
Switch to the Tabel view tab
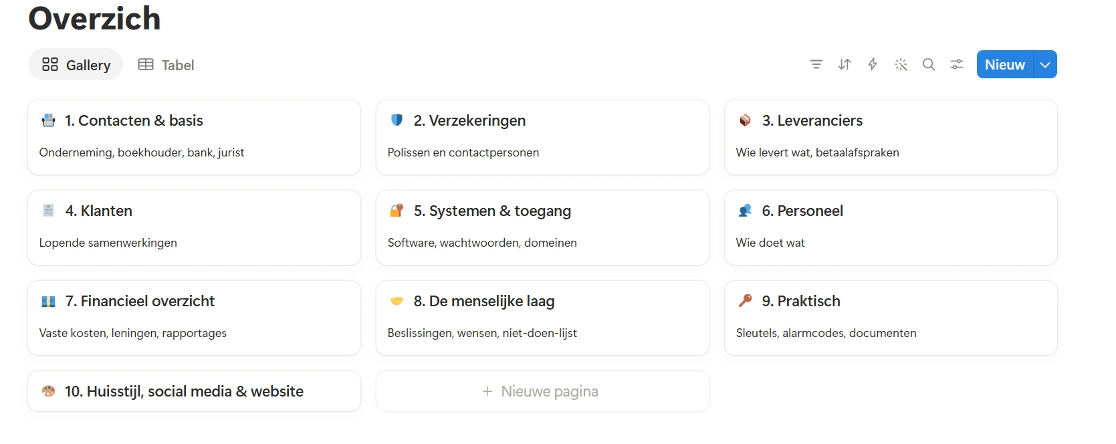coord(166,65)
